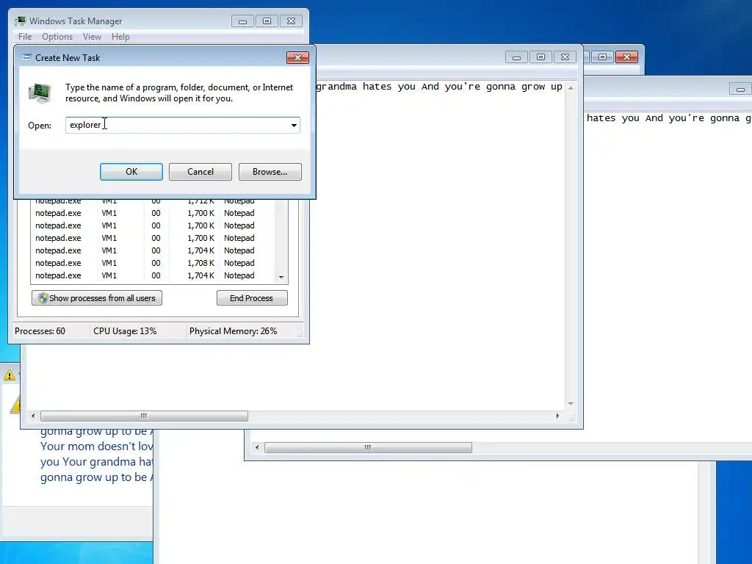752x564 pixels.
Task: Maximize the second Notepad window behind
Action: pyautogui.click(x=602, y=57)
